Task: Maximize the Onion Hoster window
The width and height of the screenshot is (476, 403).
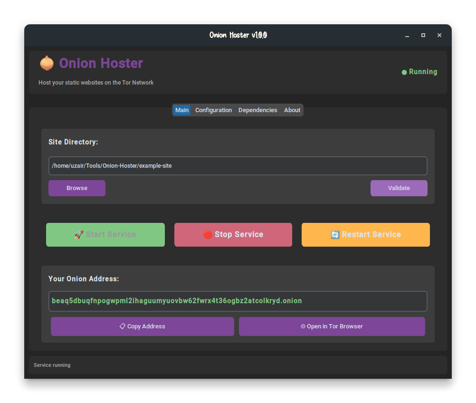Action: (x=423, y=35)
